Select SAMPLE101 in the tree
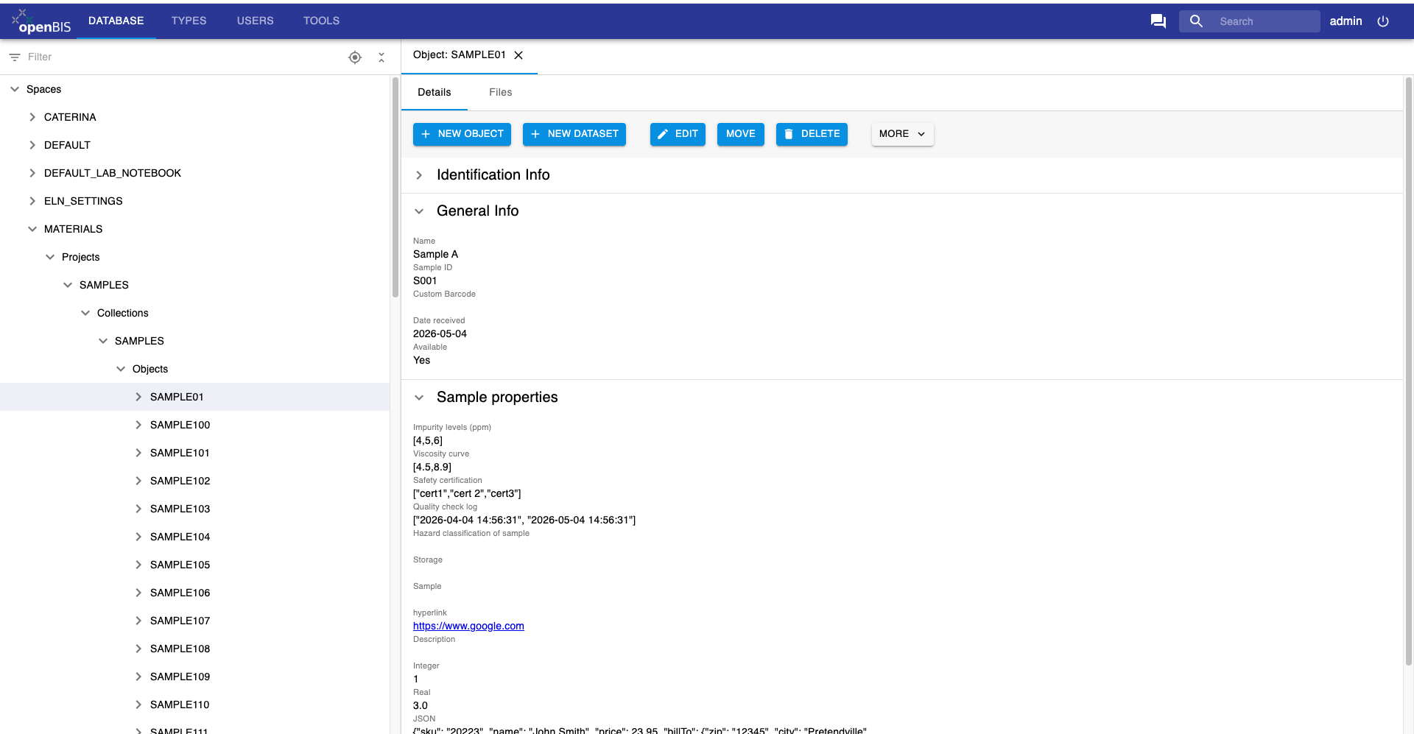 [180, 453]
